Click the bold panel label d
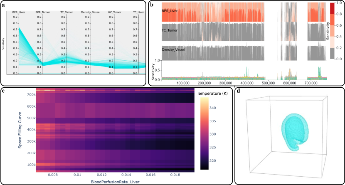The height and width of the screenshot is (185, 345). coord(238,90)
